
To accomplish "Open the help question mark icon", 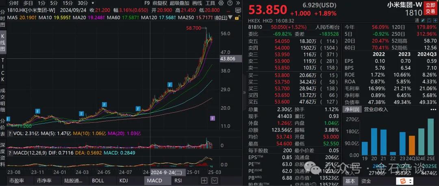I will tap(230, 3).
